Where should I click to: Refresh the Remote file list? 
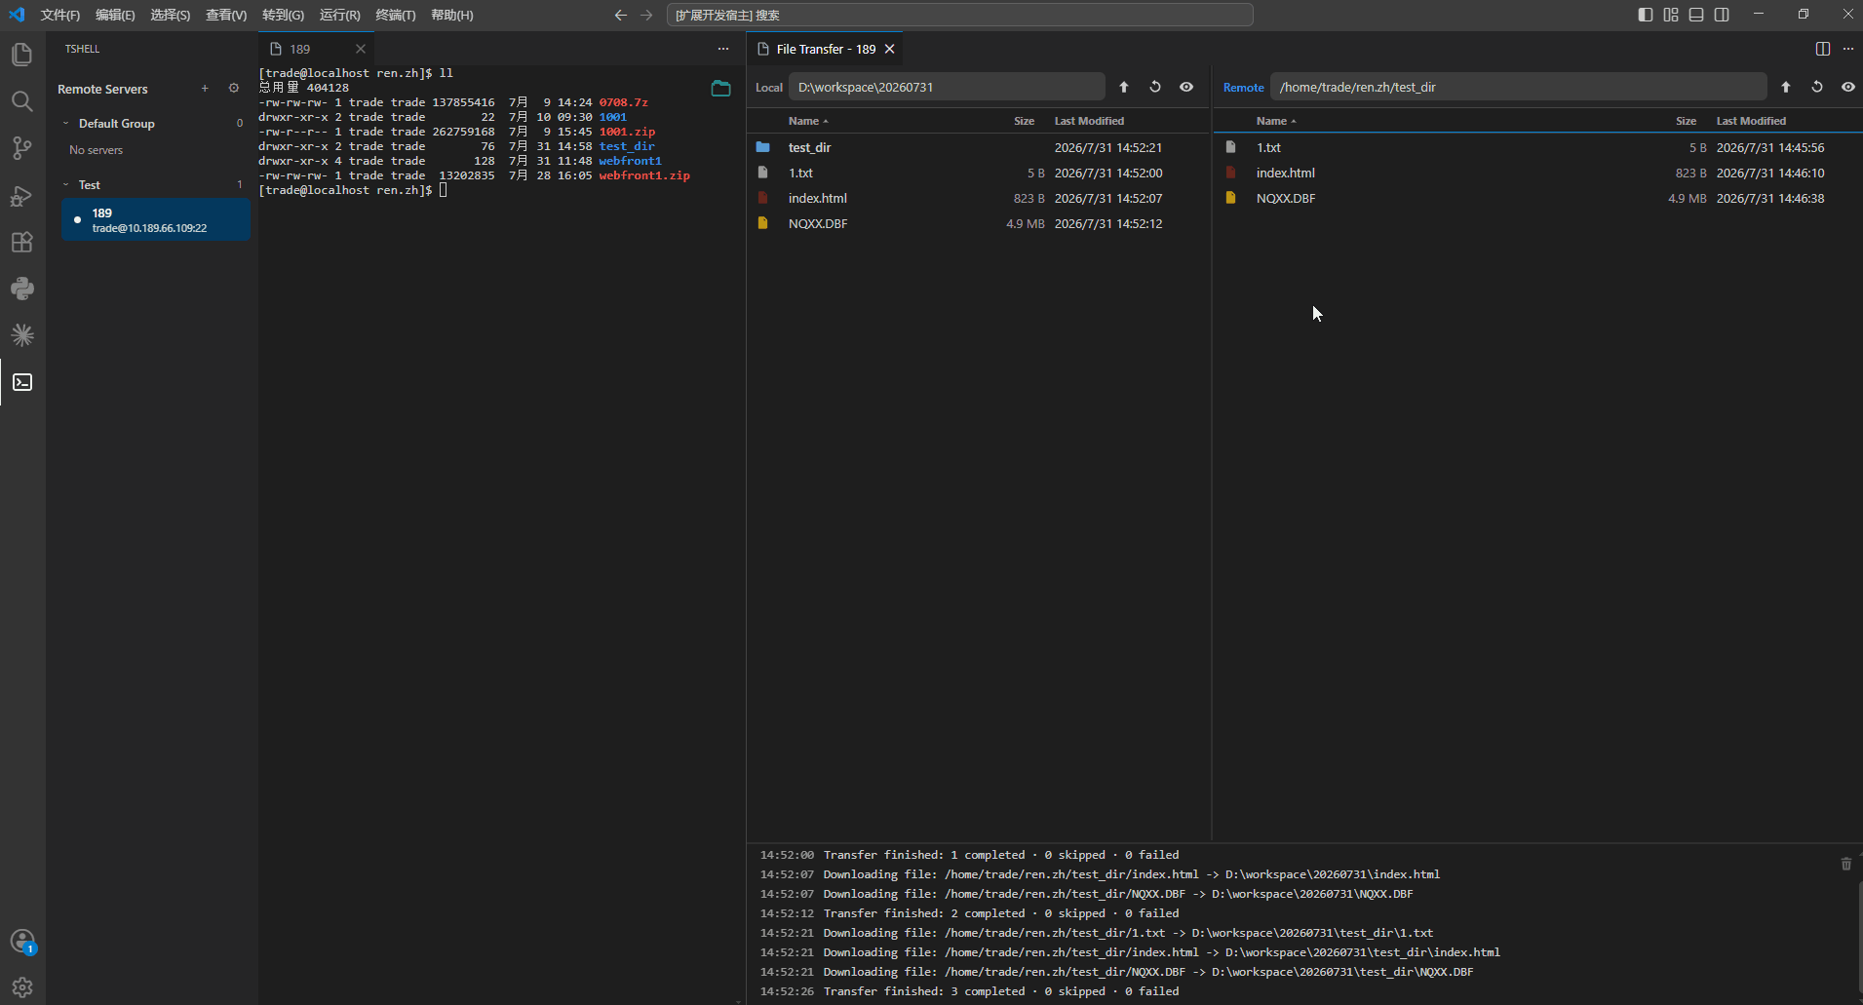pyautogui.click(x=1817, y=87)
